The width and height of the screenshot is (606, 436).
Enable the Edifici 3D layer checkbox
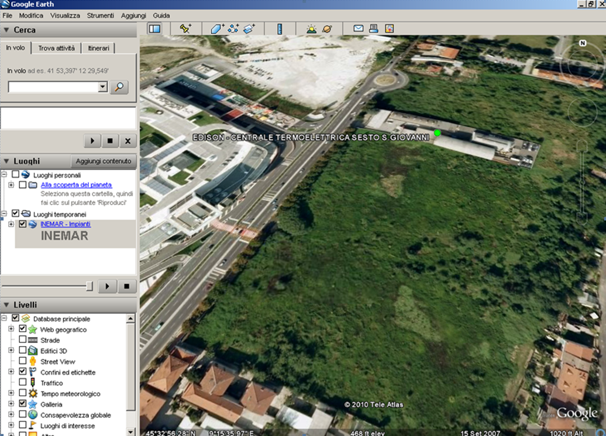tap(23, 350)
